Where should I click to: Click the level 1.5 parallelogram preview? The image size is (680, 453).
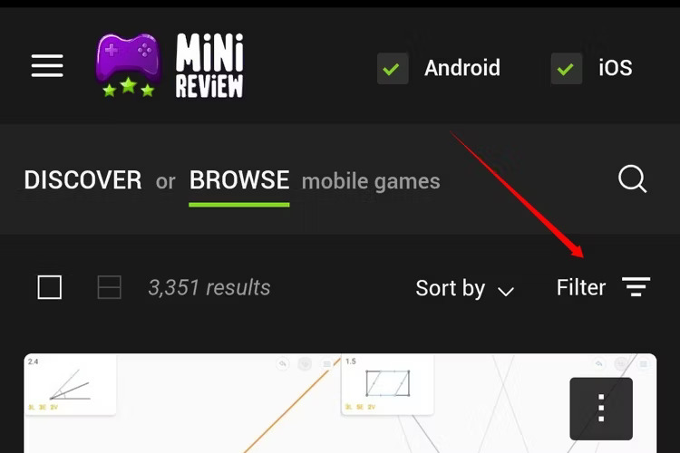click(x=387, y=384)
